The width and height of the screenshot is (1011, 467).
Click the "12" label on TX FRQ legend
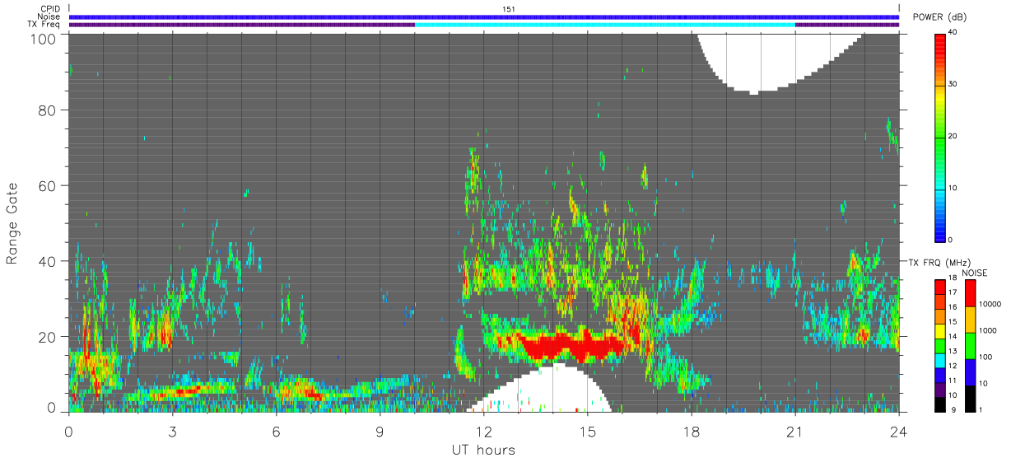coord(952,366)
